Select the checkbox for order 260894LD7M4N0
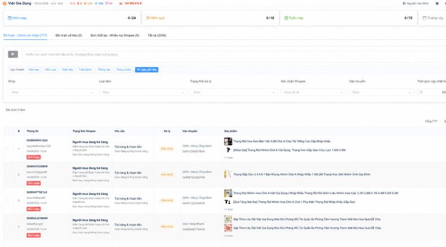446x247 pixels. click(x=7, y=227)
